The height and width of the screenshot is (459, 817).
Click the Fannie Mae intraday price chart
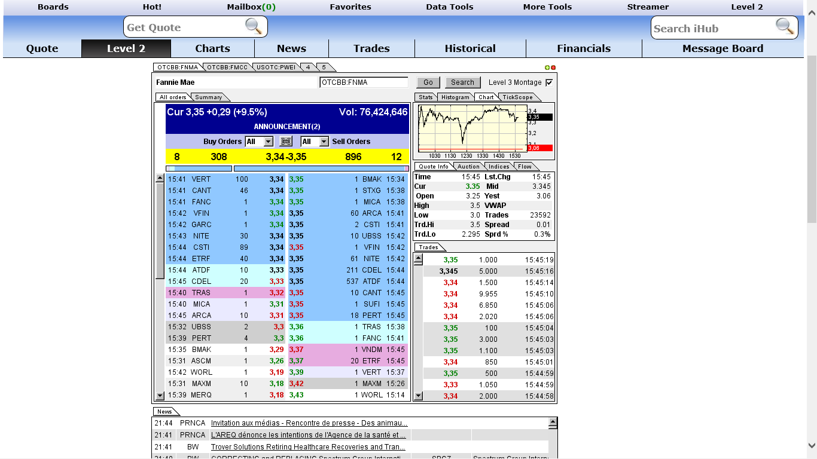[471, 127]
